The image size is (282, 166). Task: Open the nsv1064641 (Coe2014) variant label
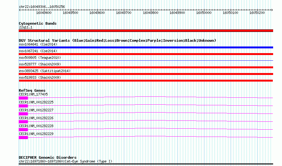pos(38,44)
